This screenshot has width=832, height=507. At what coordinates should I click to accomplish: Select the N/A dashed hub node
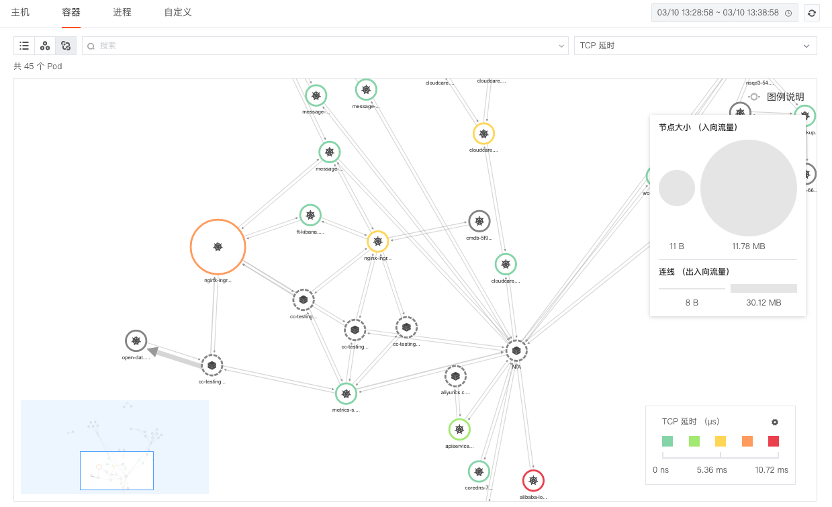(516, 350)
